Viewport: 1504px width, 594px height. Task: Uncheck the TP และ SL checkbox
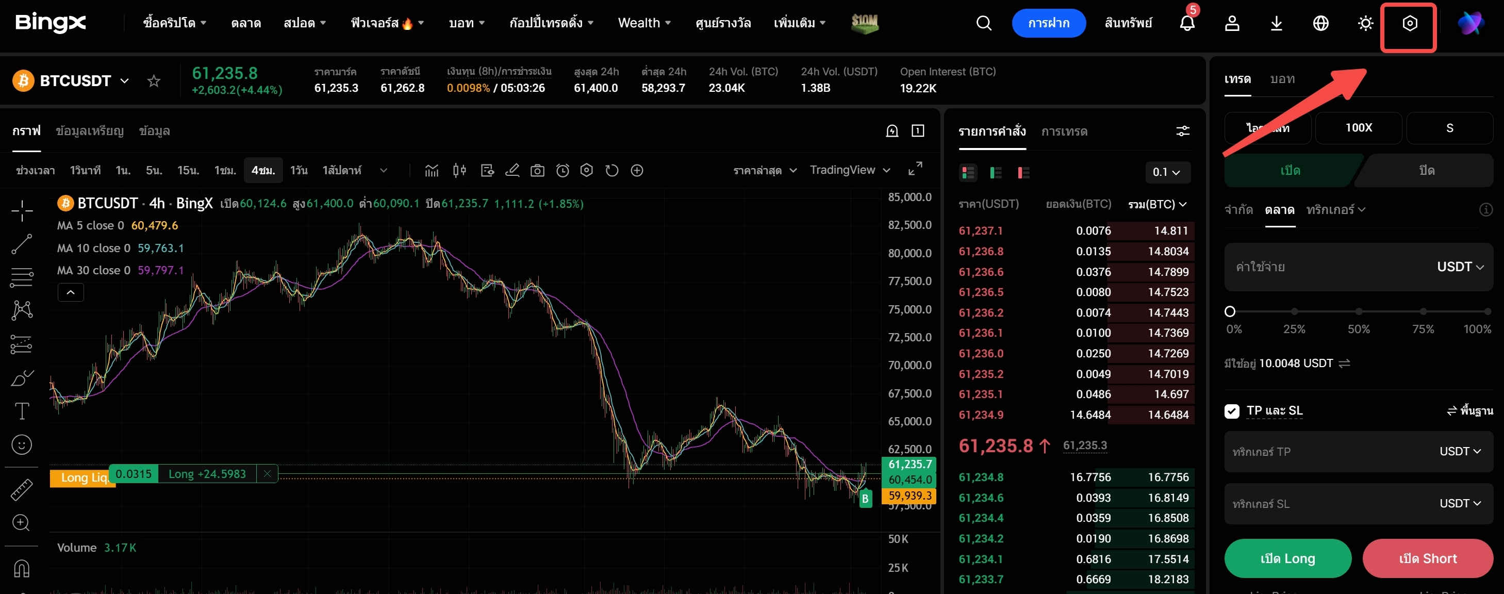click(x=1231, y=411)
